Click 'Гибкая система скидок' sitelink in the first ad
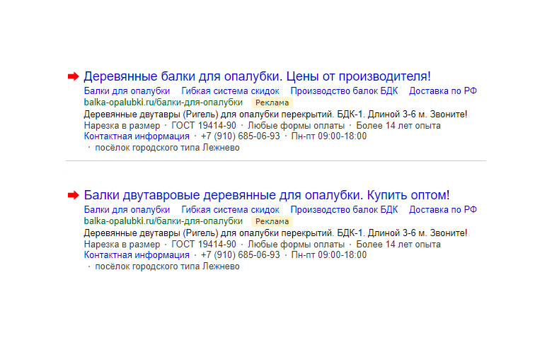 point(230,91)
